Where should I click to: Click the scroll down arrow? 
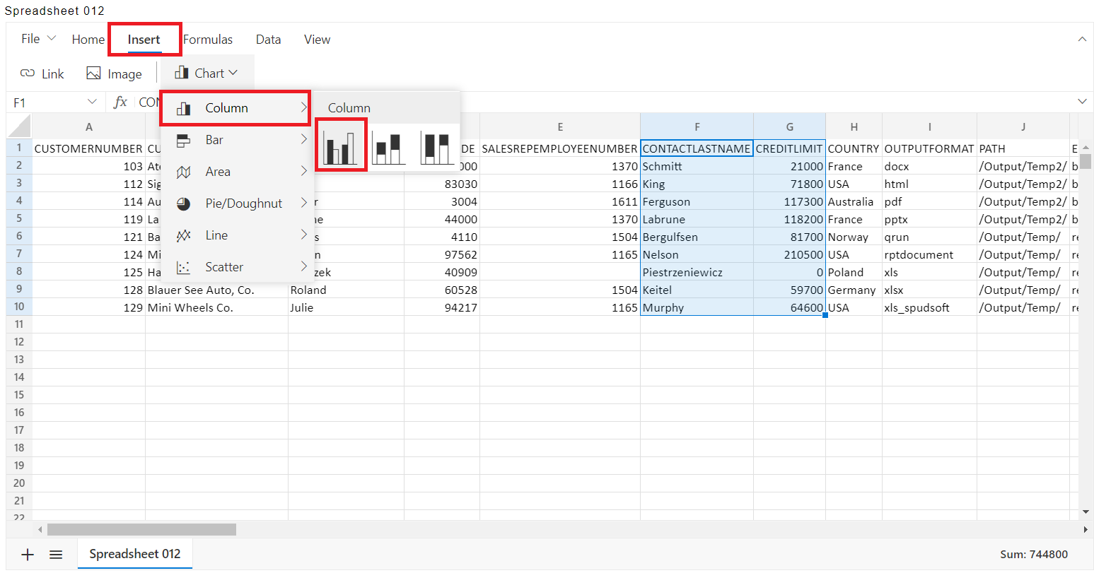click(x=1086, y=512)
